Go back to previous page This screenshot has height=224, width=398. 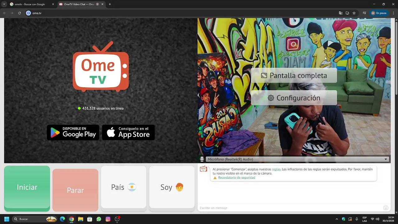(4, 13)
